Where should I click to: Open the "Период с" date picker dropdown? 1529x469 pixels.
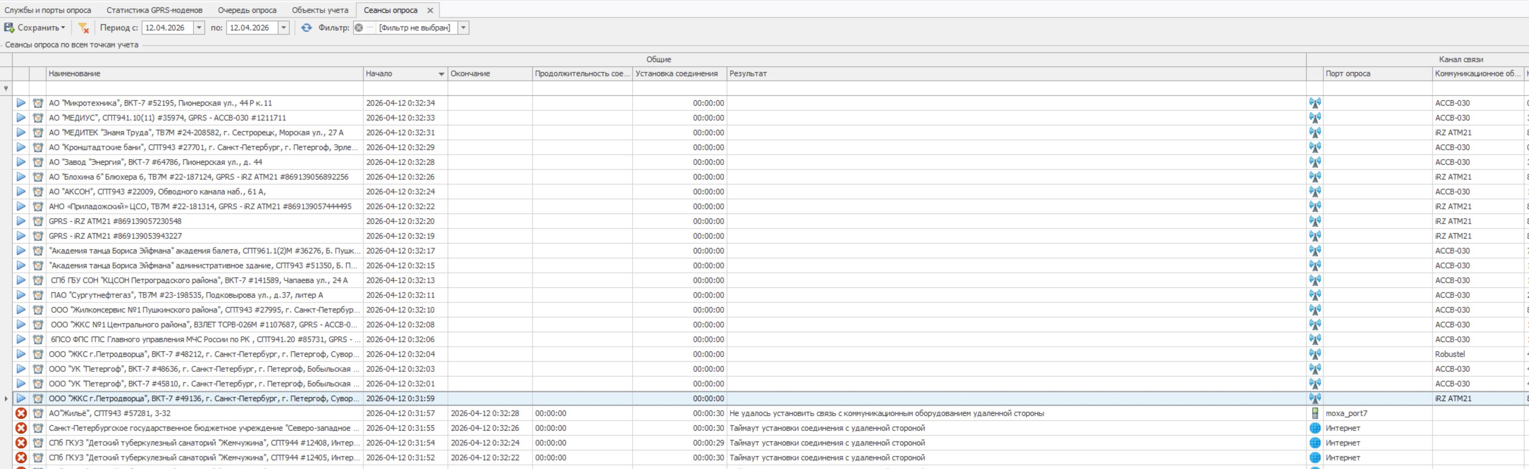(199, 28)
